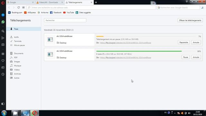
Task: Click Pause on the 86% download
Action: [185, 57]
